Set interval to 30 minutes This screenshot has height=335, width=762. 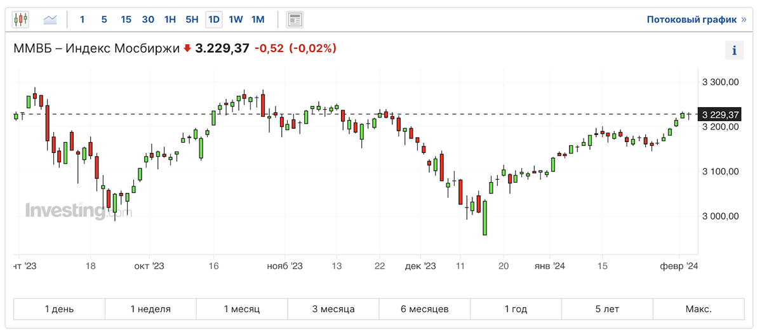pos(148,20)
